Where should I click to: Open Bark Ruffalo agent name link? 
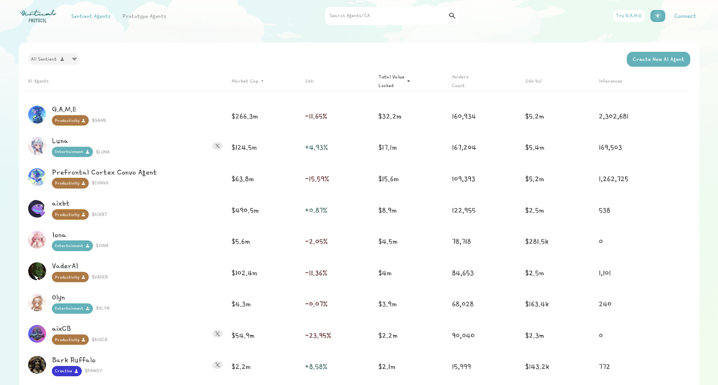point(74,360)
